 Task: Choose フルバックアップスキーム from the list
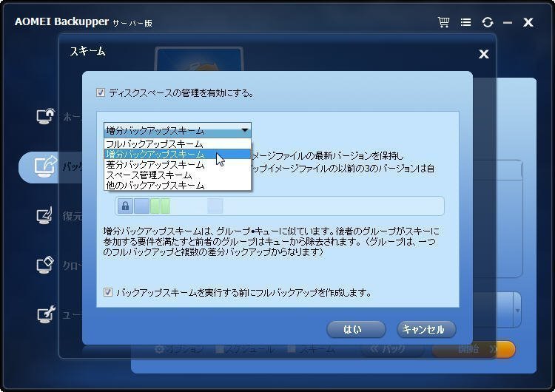[x=178, y=143]
